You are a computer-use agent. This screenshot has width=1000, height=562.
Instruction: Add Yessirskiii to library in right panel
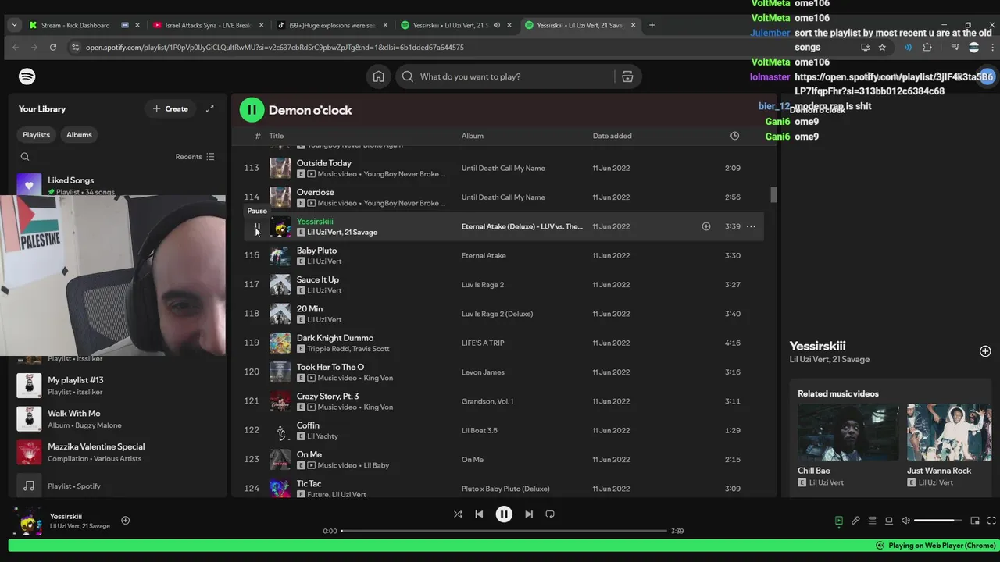point(985,351)
